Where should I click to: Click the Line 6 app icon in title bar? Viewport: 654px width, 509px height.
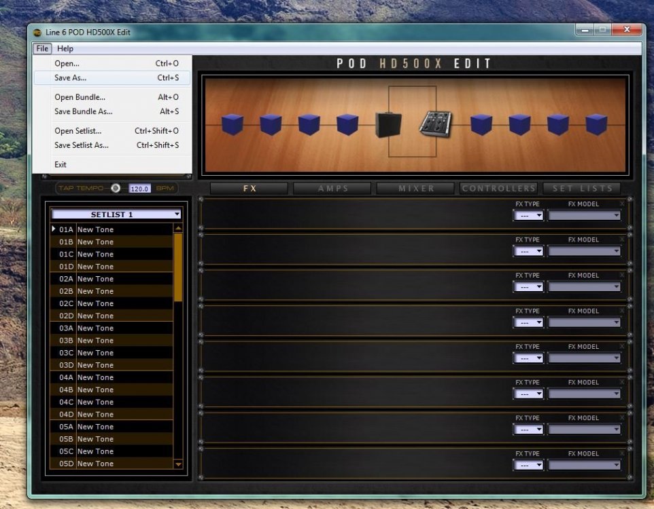tap(37, 33)
